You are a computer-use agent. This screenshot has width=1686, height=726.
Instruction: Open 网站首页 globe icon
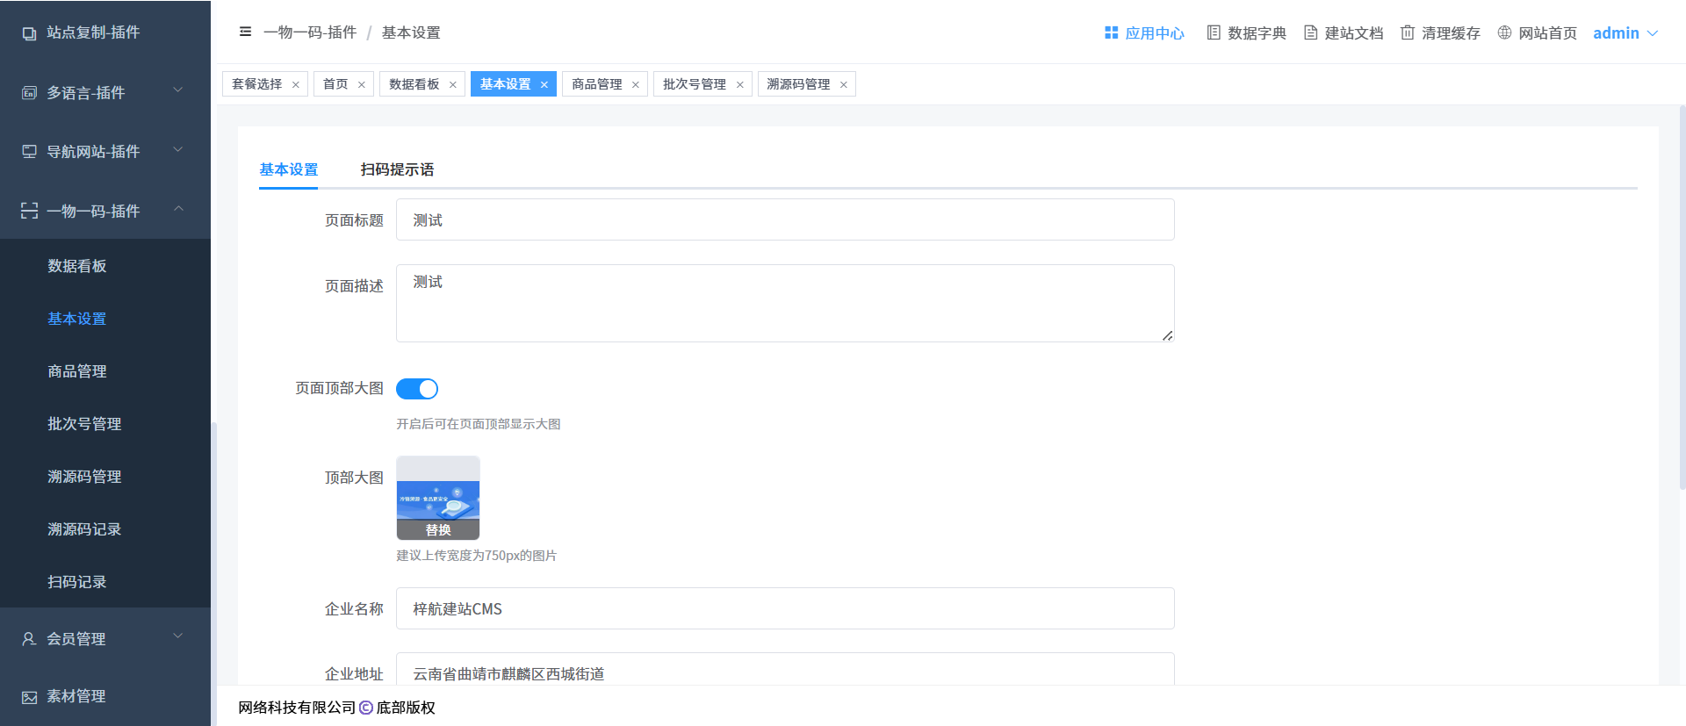point(1504,32)
